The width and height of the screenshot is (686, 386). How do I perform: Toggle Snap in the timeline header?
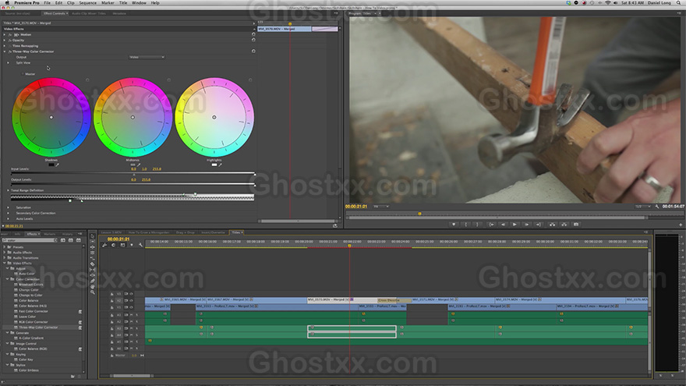113,245
